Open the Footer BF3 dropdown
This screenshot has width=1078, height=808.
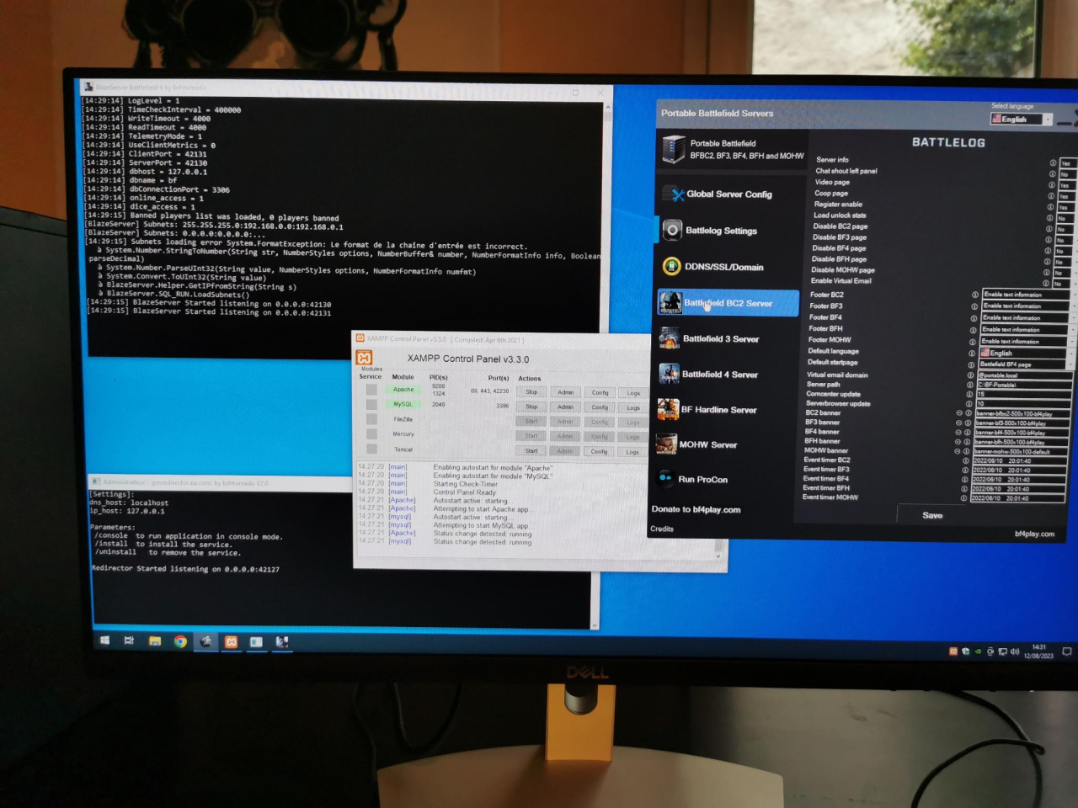pyautogui.click(x=1027, y=306)
